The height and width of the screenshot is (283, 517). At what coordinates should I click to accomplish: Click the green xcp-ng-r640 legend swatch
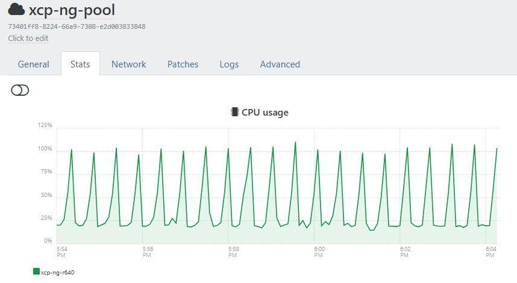coord(36,272)
